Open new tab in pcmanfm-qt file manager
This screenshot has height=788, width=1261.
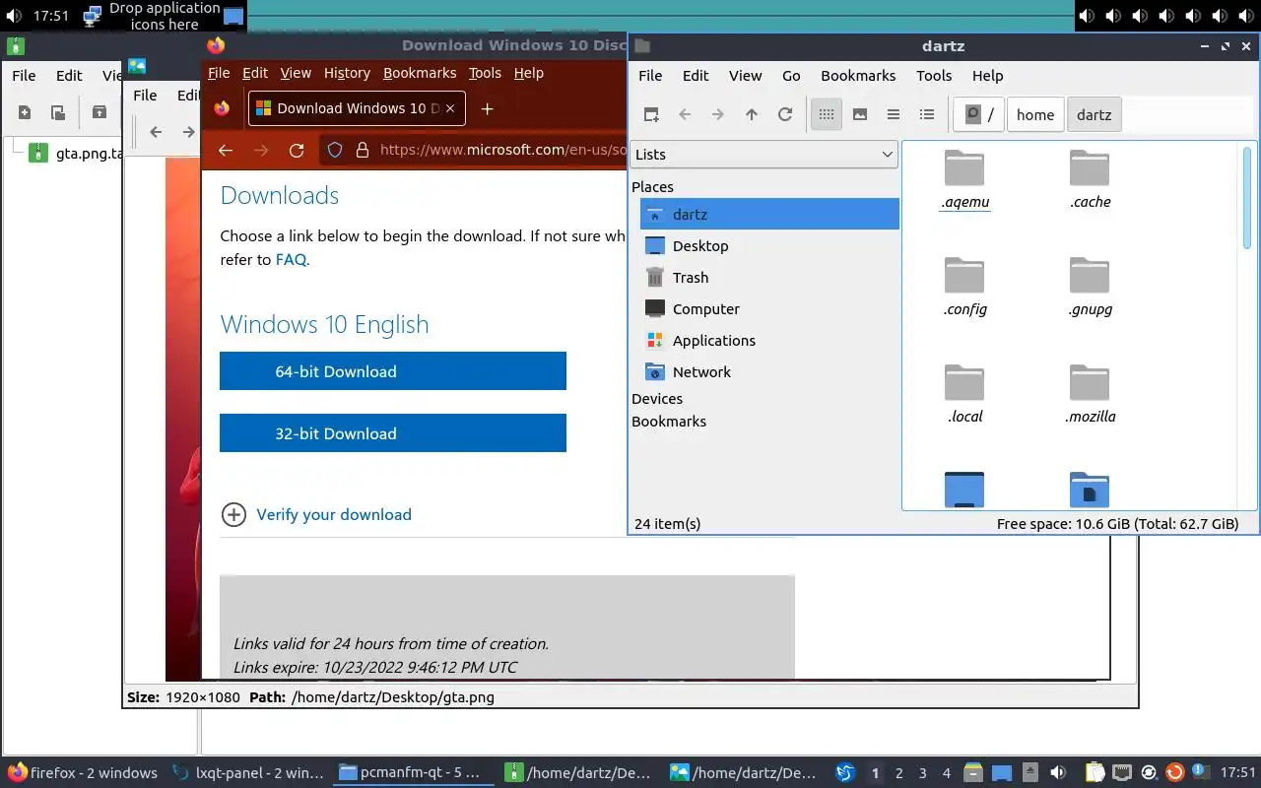(x=651, y=114)
